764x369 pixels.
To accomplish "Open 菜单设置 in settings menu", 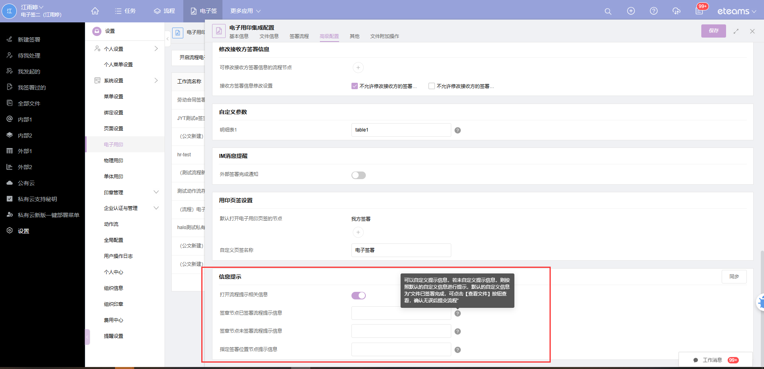I will point(114,97).
